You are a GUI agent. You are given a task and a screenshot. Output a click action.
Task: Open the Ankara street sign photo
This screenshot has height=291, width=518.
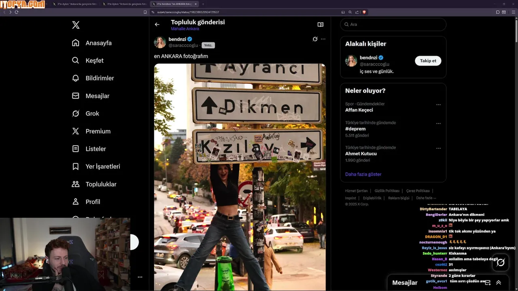point(240,177)
